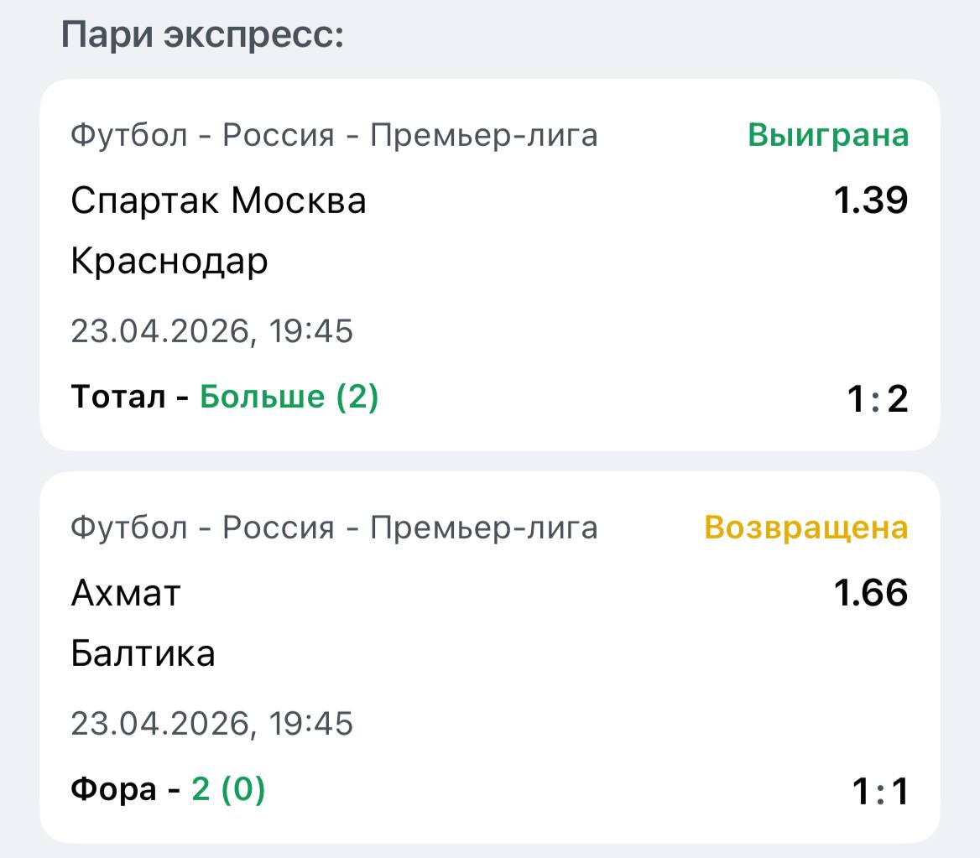Image resolution: width=980 pixels, height=858 pixels.
Task: Select team name Краснодар
Action: 169,262
